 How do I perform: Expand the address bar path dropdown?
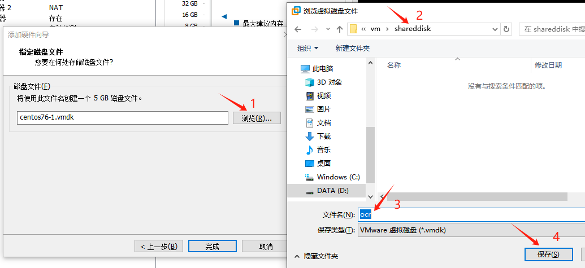point(496,29)
